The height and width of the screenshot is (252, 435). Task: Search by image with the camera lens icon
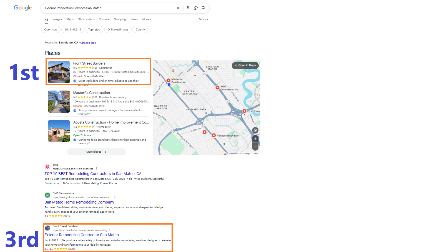pos(196,8)
